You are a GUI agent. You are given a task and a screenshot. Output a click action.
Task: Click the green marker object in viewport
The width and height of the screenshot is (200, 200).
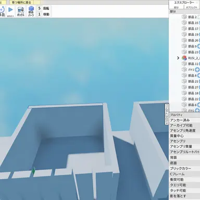(33, 171)
